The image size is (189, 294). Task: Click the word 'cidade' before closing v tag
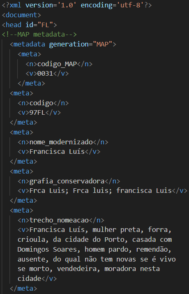coord(29,279)
